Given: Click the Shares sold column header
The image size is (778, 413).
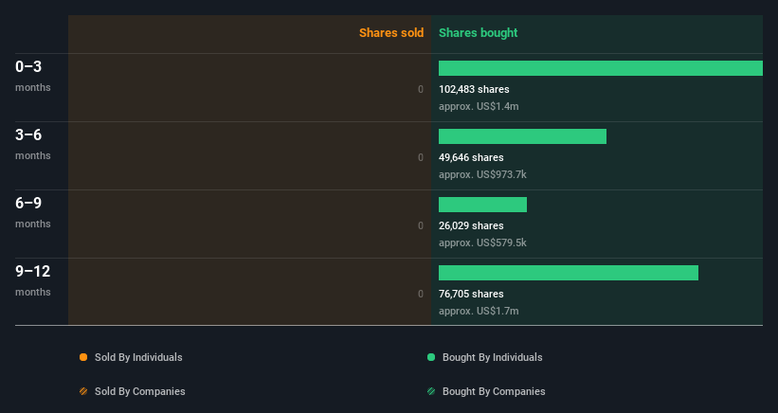Looking at the screenshot, I should tap(391, 33).
